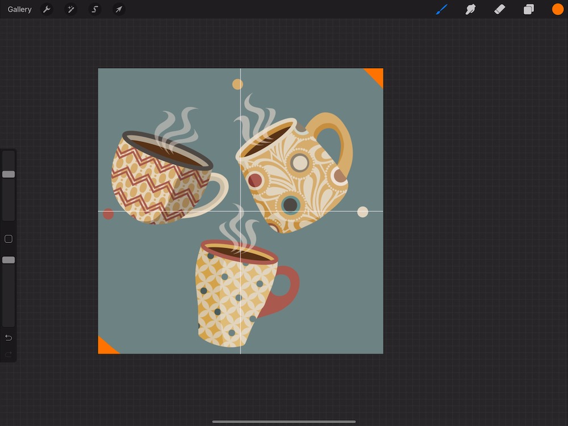568x426 pixels.
Task: Activate the Selection tool
Action: click(x=95, y=10)
